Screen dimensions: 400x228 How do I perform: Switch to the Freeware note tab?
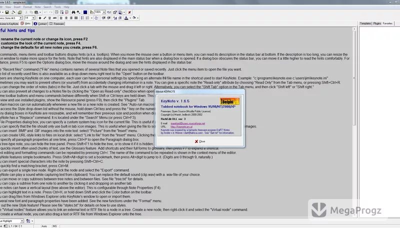(56, 23)
